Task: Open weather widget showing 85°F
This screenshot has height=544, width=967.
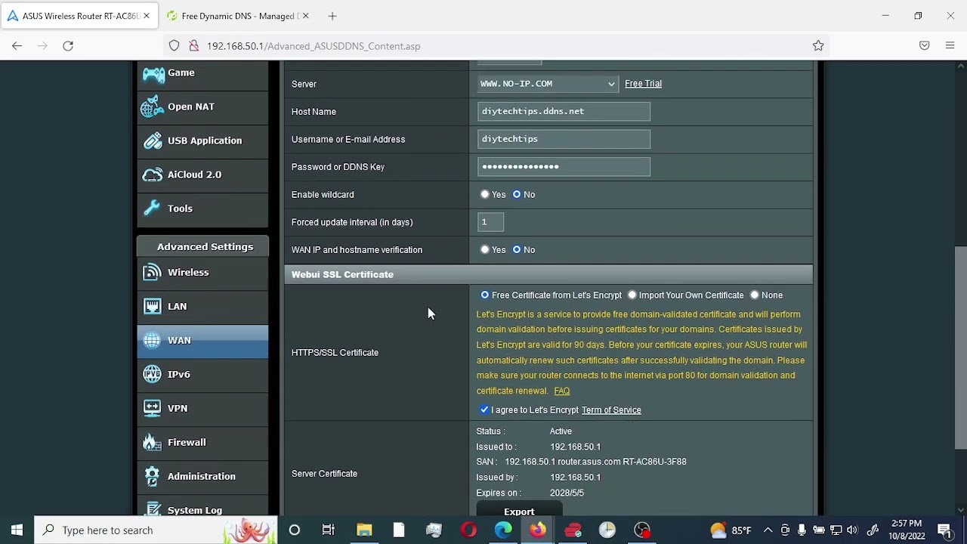Action: (x=731, y=530)
